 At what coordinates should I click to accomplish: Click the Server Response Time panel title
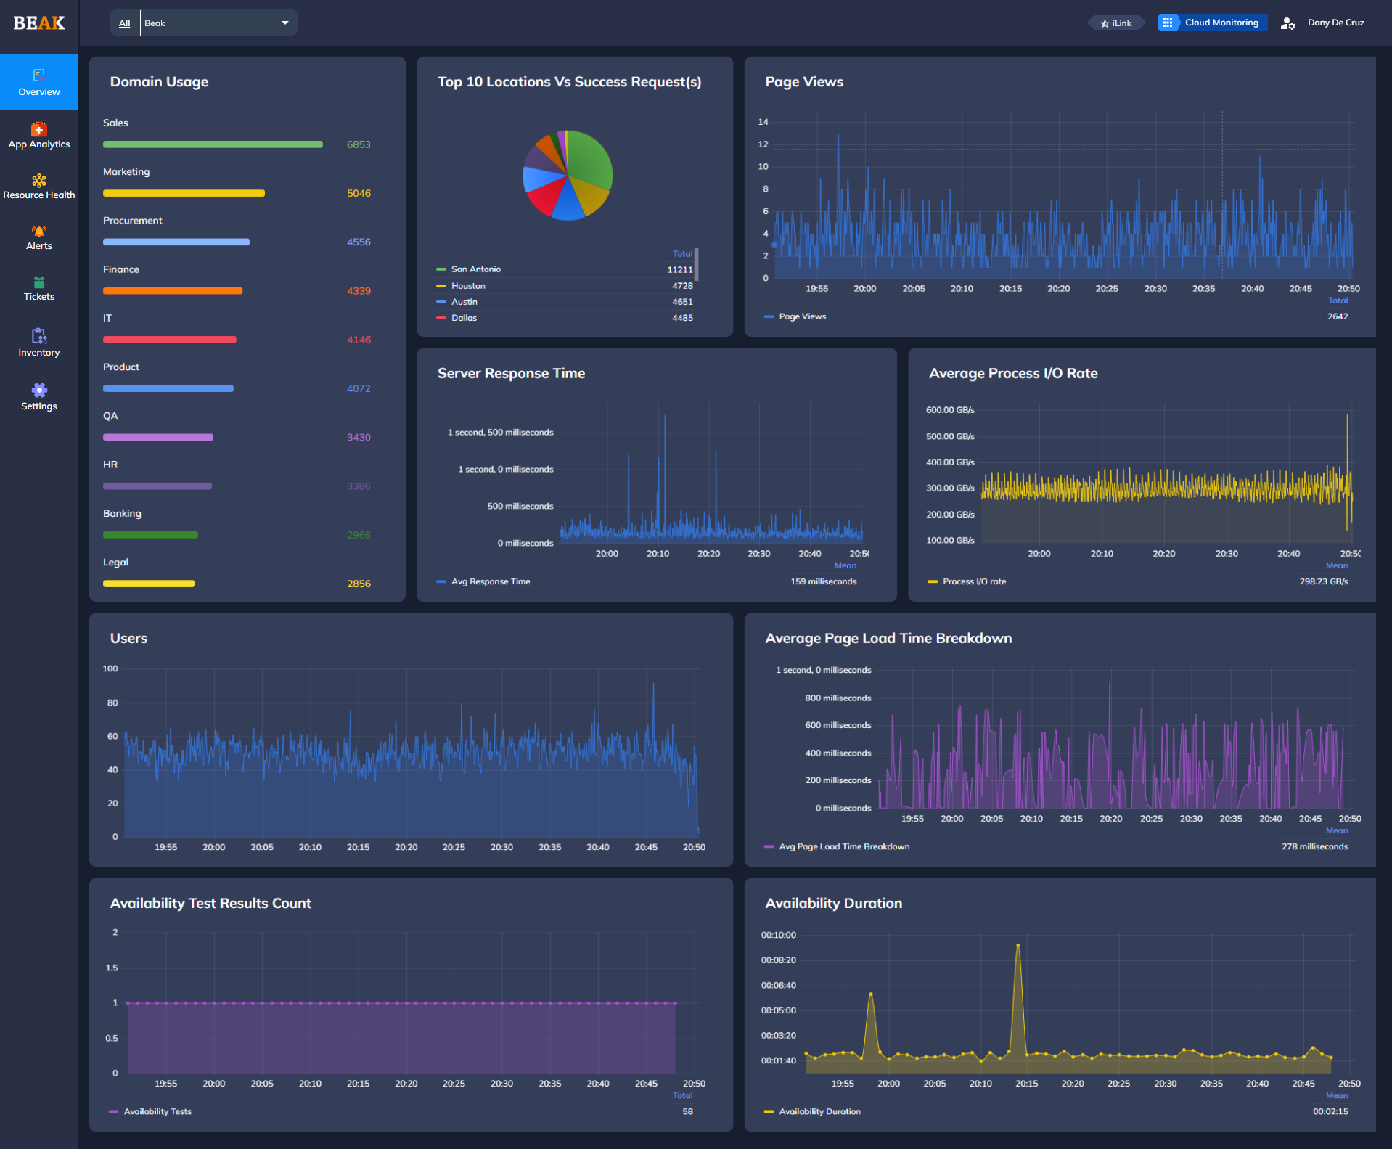pyautogui.click(x=511, y=373)
